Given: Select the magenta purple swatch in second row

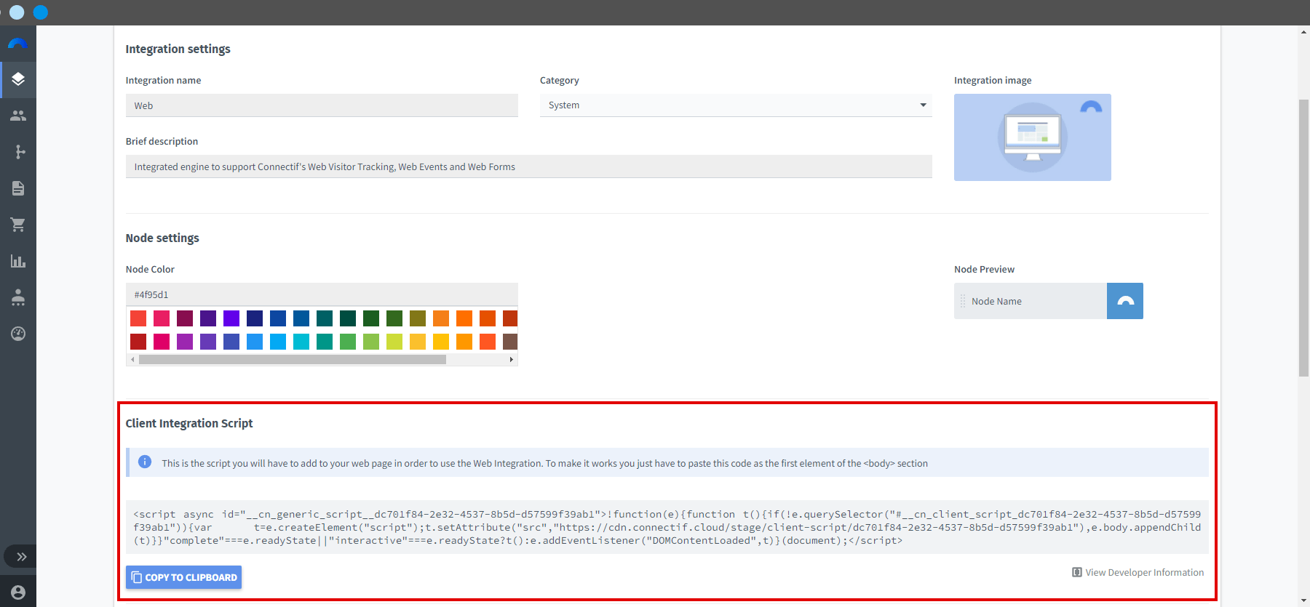Looking at the screenshot, I should coord(185,342).
